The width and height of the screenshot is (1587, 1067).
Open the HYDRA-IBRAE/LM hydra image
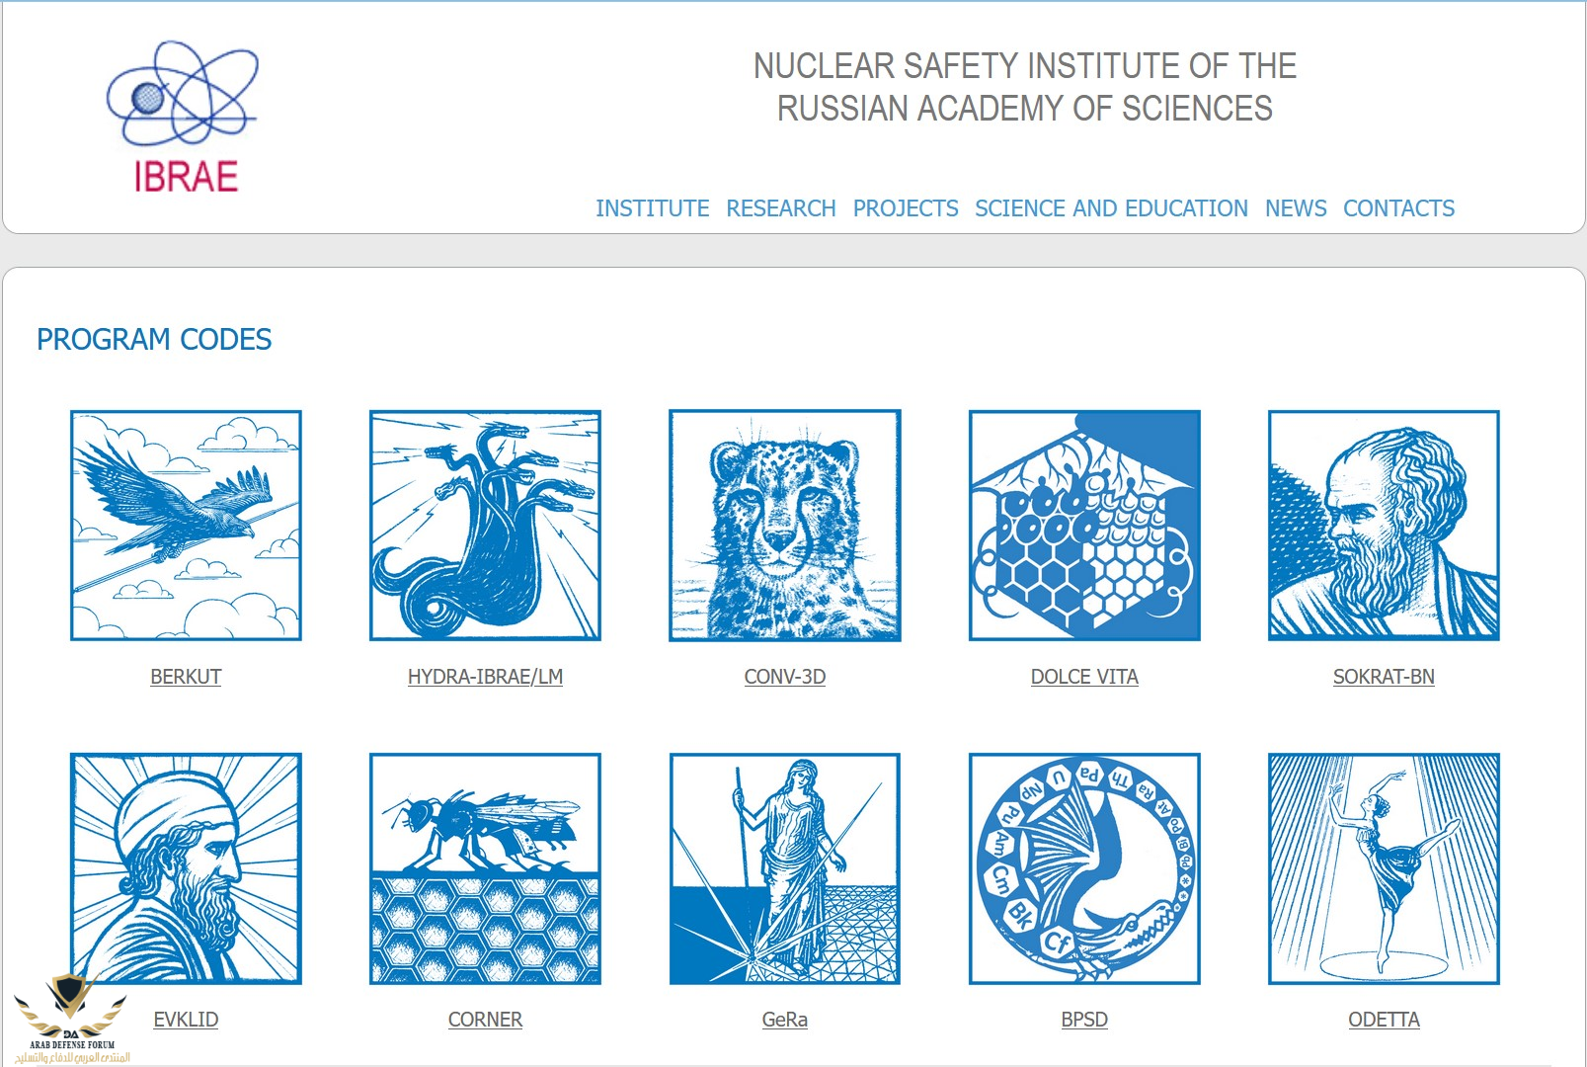[485, 526]
